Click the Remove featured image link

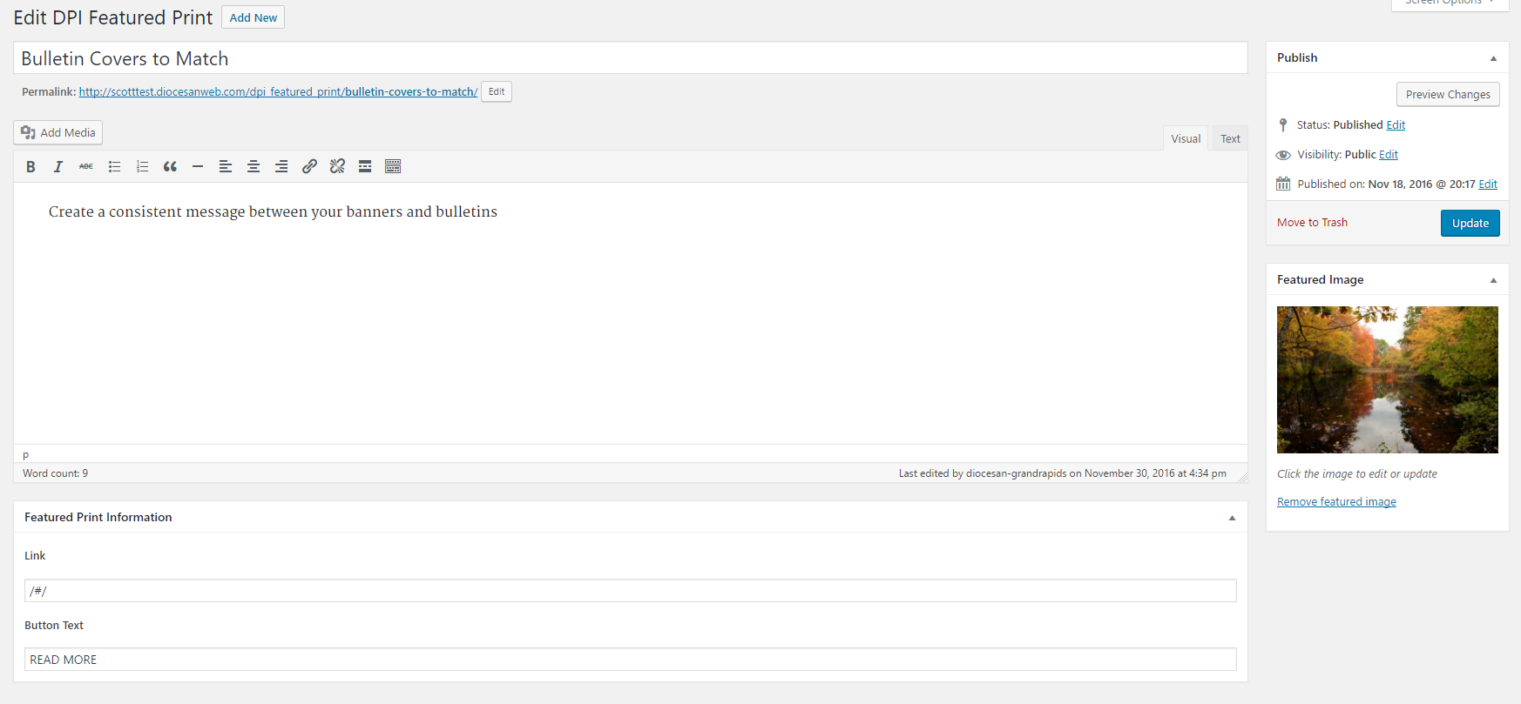[x=1336, y=502]
